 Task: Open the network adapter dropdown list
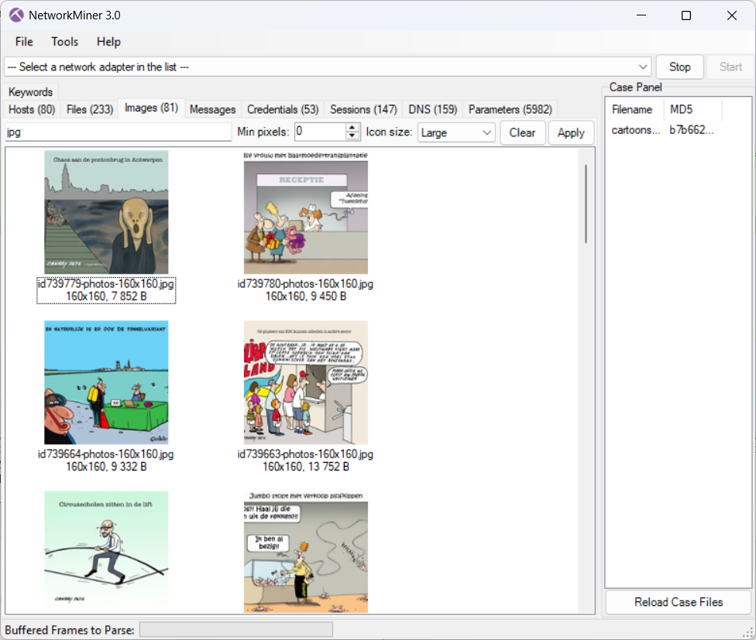[x=644, y=67]
